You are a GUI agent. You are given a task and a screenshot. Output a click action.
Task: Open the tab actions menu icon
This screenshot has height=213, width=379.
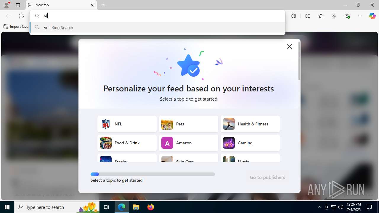click(x=18, y=5)
